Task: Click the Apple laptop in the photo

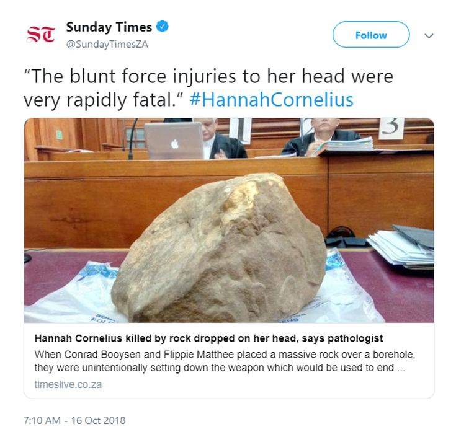Action: coord(174,141)
